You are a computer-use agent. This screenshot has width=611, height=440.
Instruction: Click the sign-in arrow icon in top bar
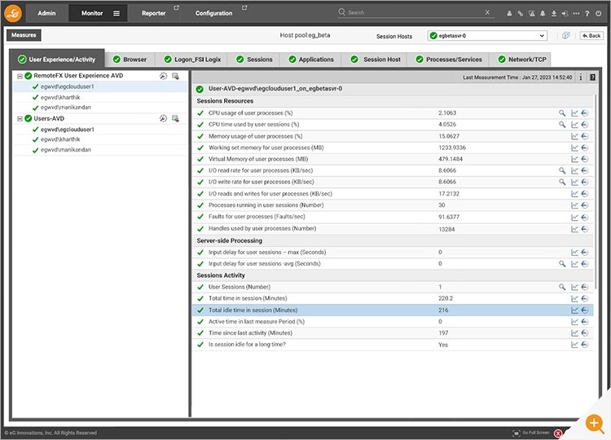click(x=565, y=14)
